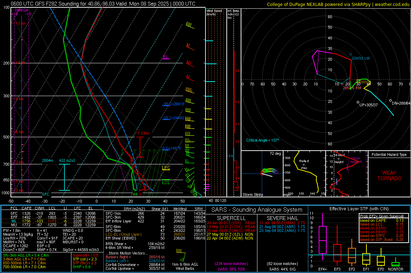
Task: Click the green "SHIP = 0.9" parameter
Action: tap(82, 267)
